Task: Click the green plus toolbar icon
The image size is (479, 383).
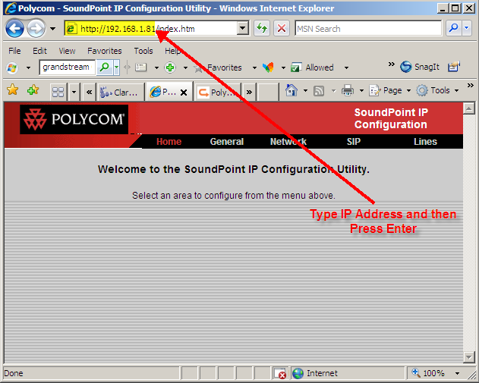Action: click(170, 67)
